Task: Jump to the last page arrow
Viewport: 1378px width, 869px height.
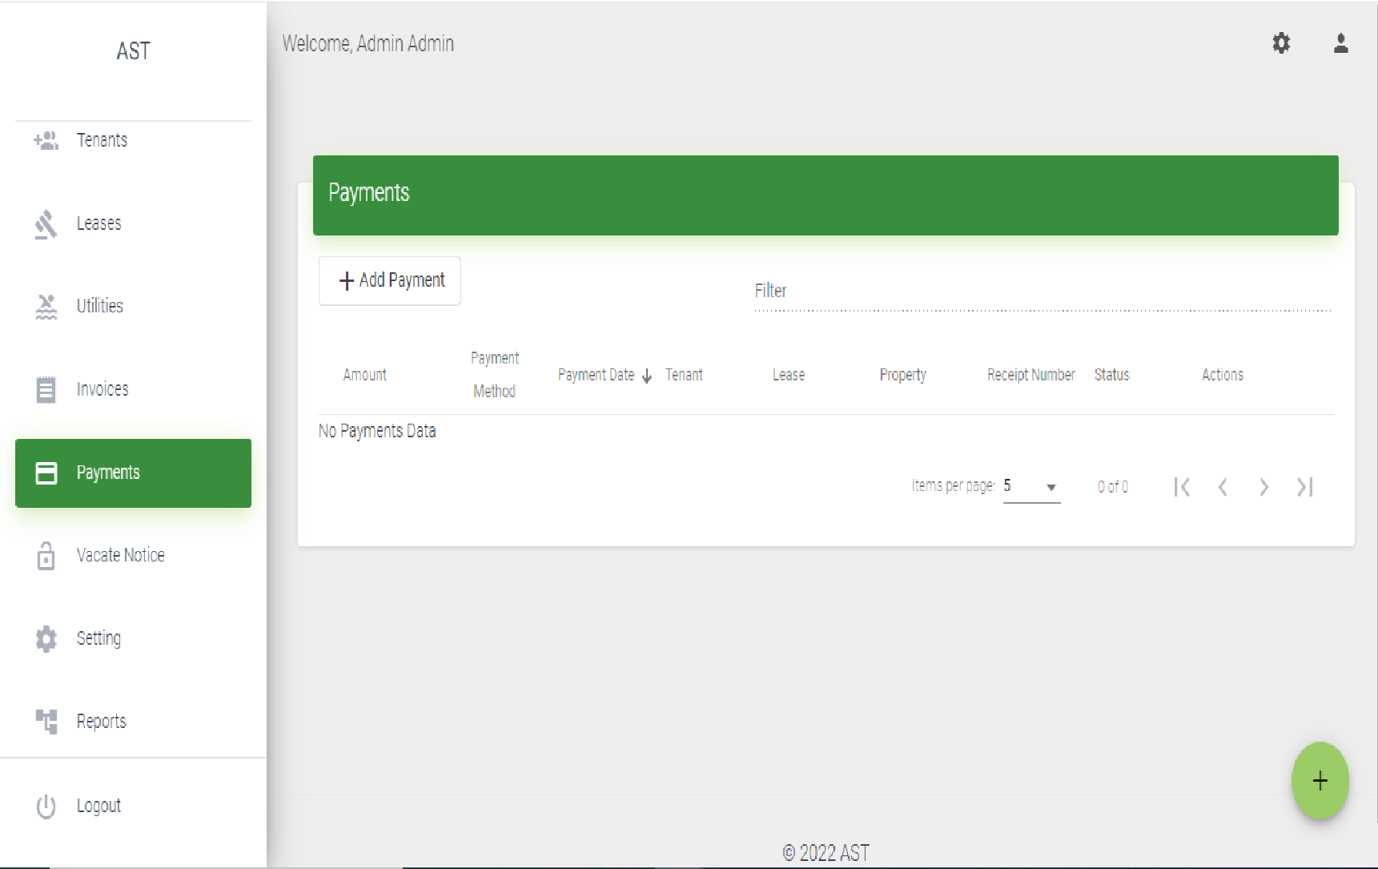Action: coord(1305,487)
